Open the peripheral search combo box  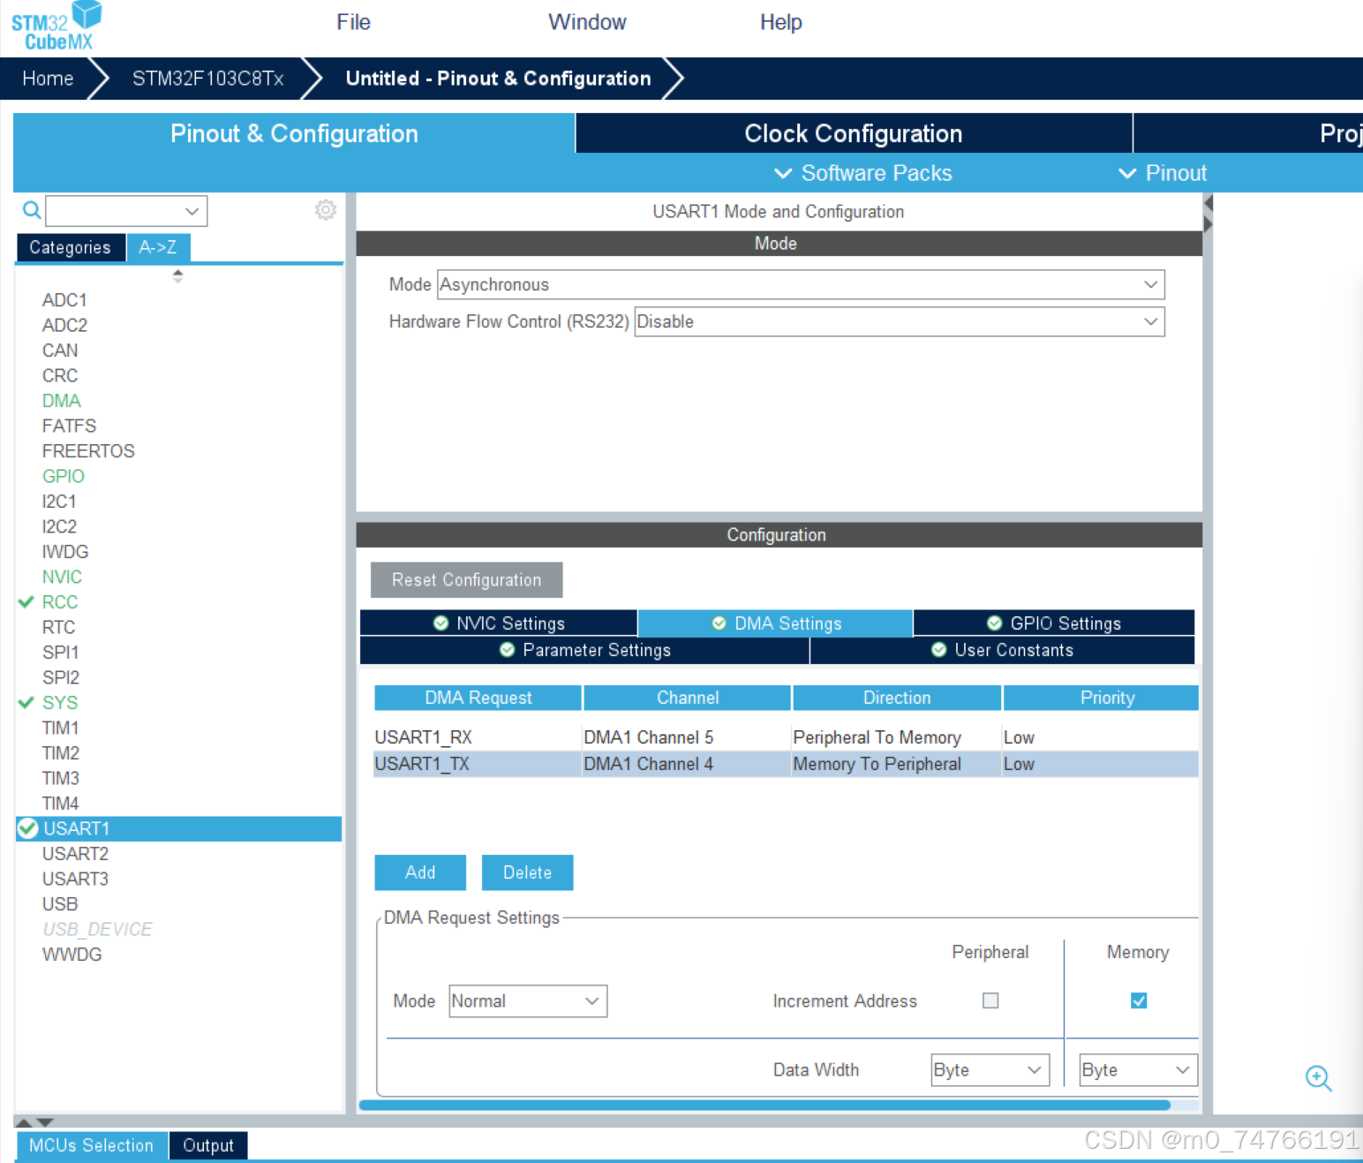[x=126, y=211]
